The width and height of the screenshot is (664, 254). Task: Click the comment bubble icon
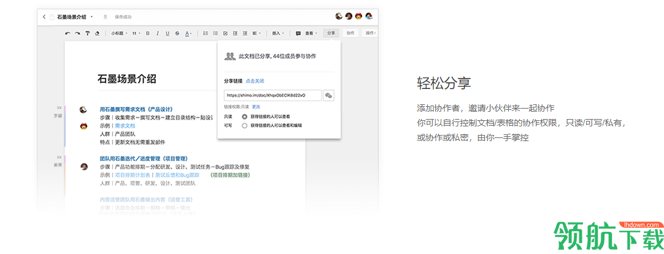coord(298,33)
